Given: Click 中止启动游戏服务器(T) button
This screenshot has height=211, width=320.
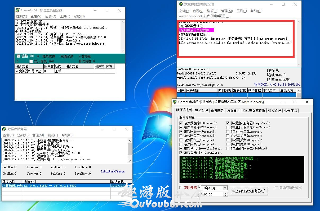Looking at the screenshot, I should 248,191.
